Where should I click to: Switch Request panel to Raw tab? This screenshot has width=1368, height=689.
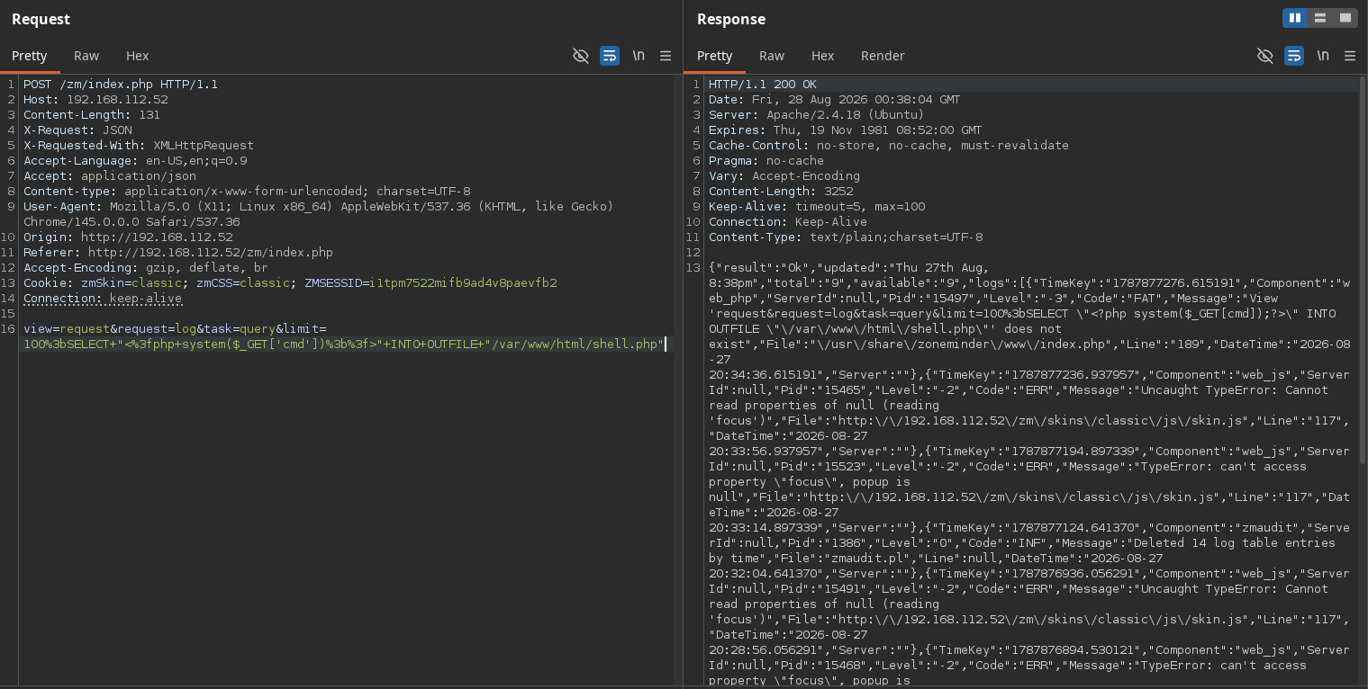pyautogui.click(x=86, y=56)
